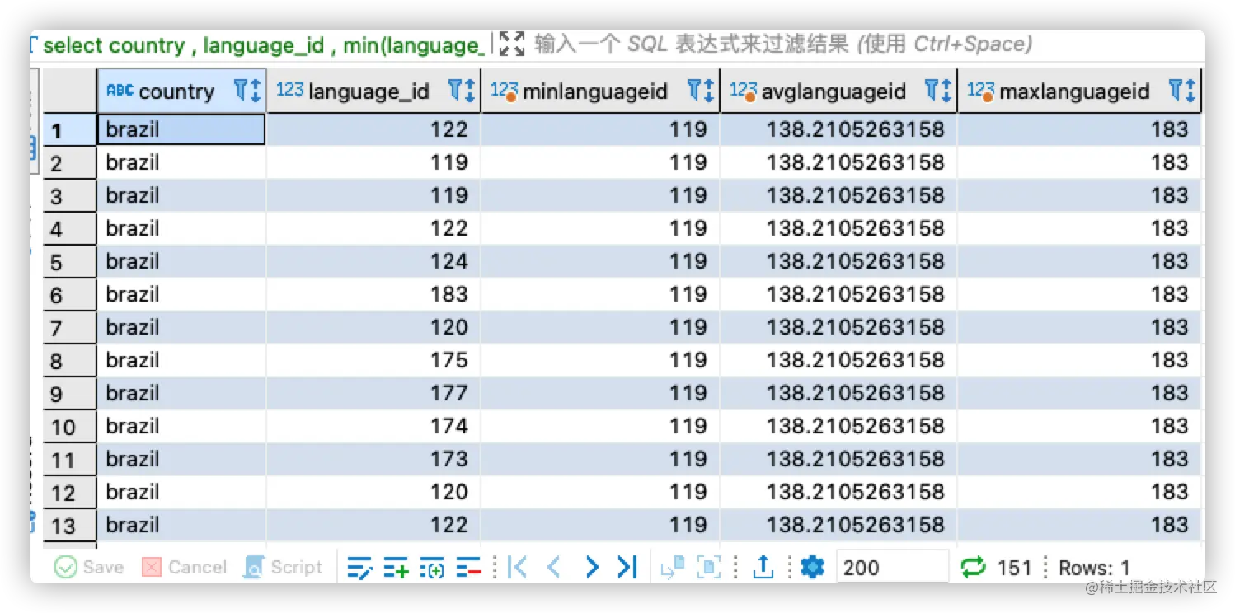Click language_id 177 in row 9

[x=373, y=393]
